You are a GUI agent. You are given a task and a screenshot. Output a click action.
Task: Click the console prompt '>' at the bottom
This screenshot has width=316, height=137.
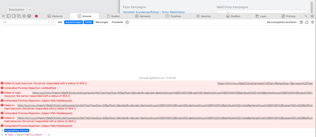pos(2,130)
